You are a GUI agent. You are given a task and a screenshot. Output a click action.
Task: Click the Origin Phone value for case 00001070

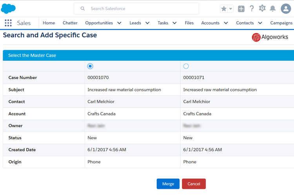coord(94,162)
